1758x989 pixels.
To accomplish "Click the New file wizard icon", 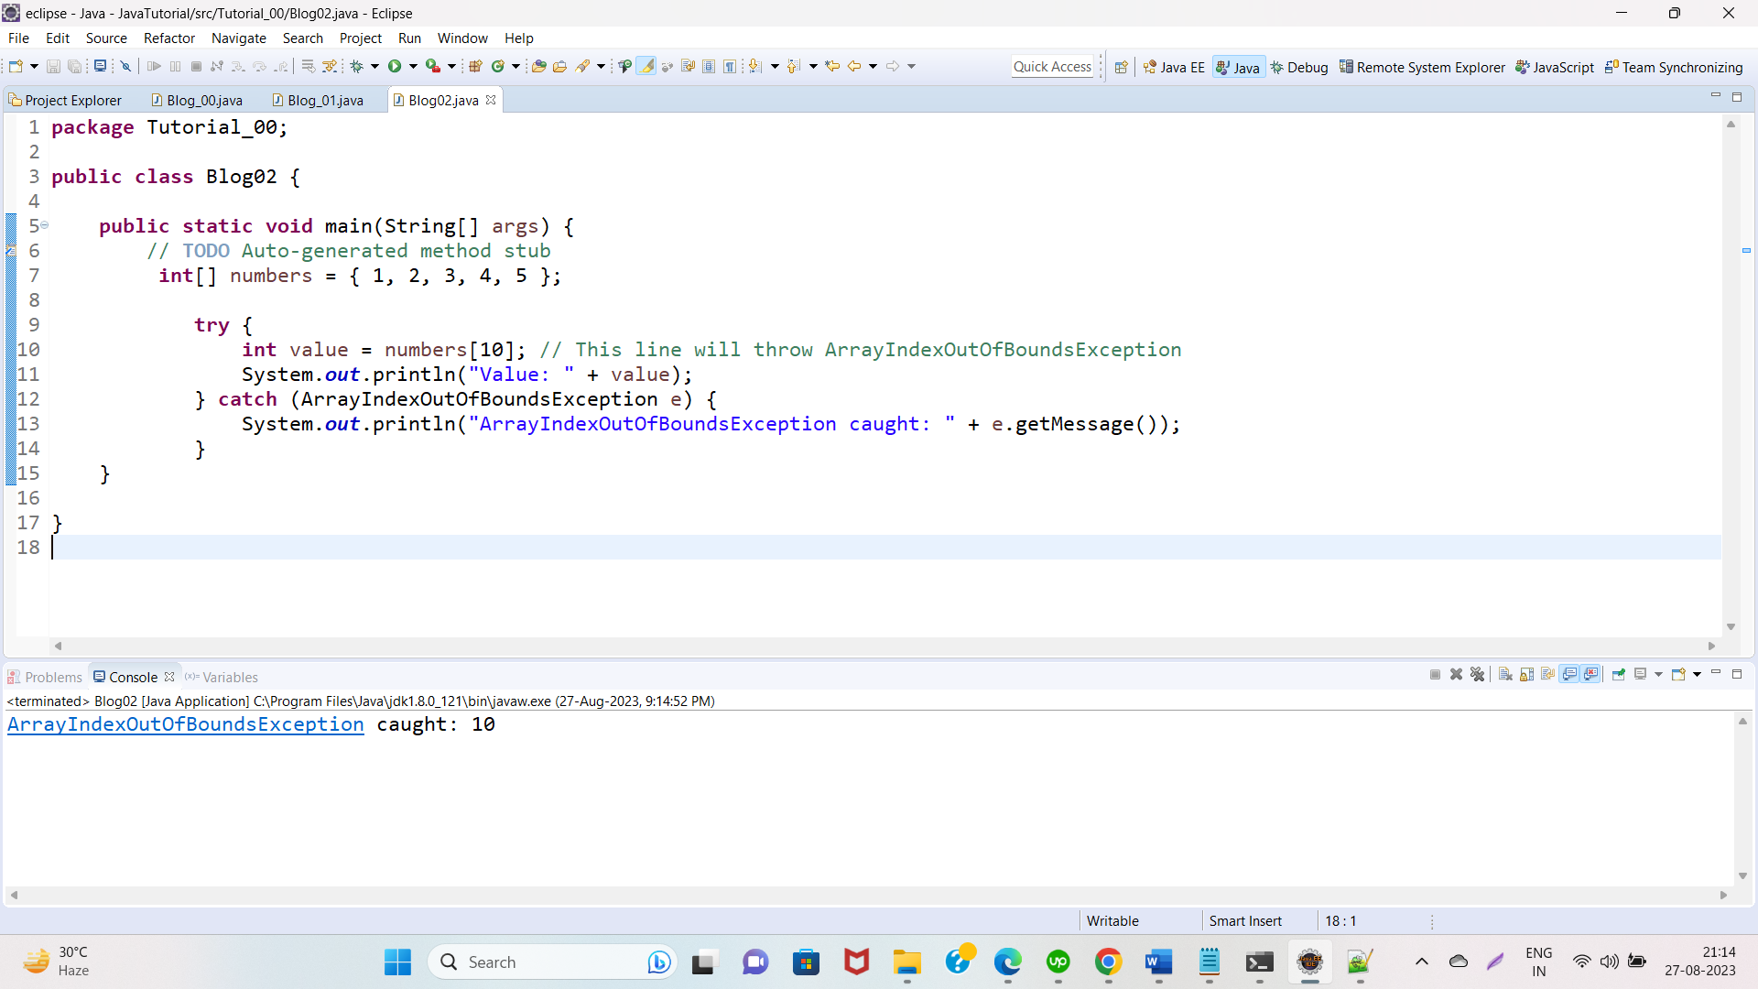I will (x=16, y=66).
